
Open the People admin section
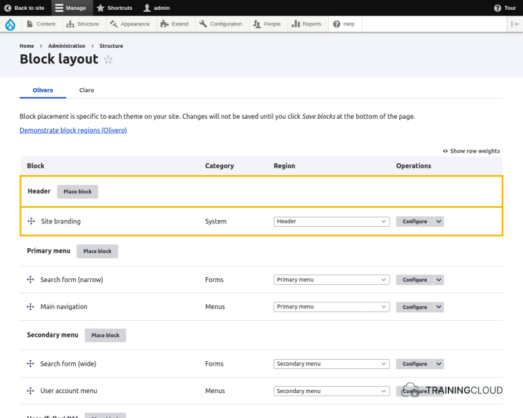click(x=267, y=24)
